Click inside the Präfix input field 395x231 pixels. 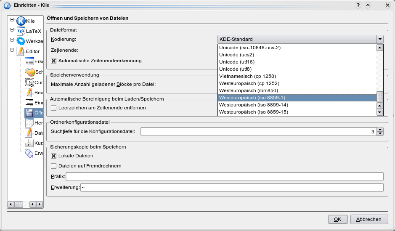225,177
